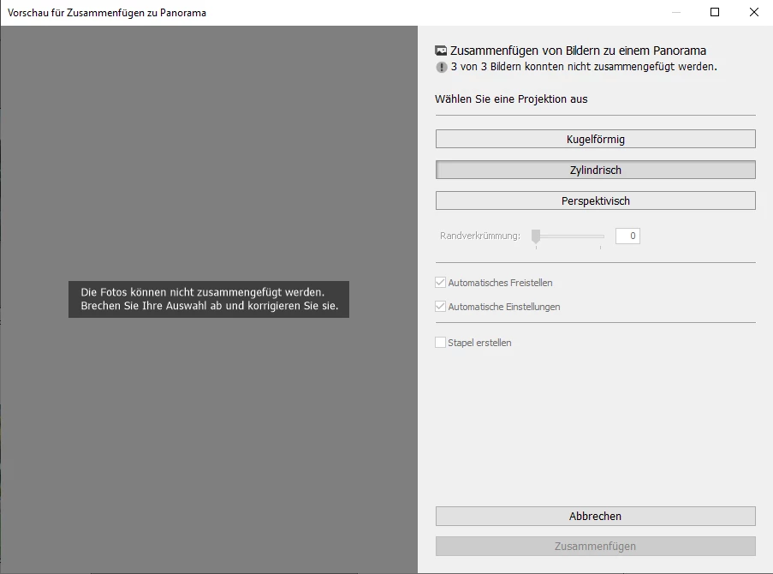Pick the Perspektivisch projection
Viewport: 773px width, 574px height.
(595, 200)
